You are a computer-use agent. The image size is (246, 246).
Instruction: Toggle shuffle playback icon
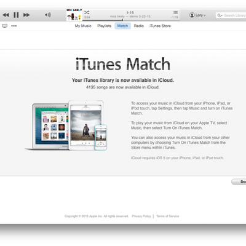87,12
